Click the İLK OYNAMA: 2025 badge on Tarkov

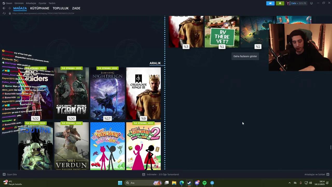point(71,68)
